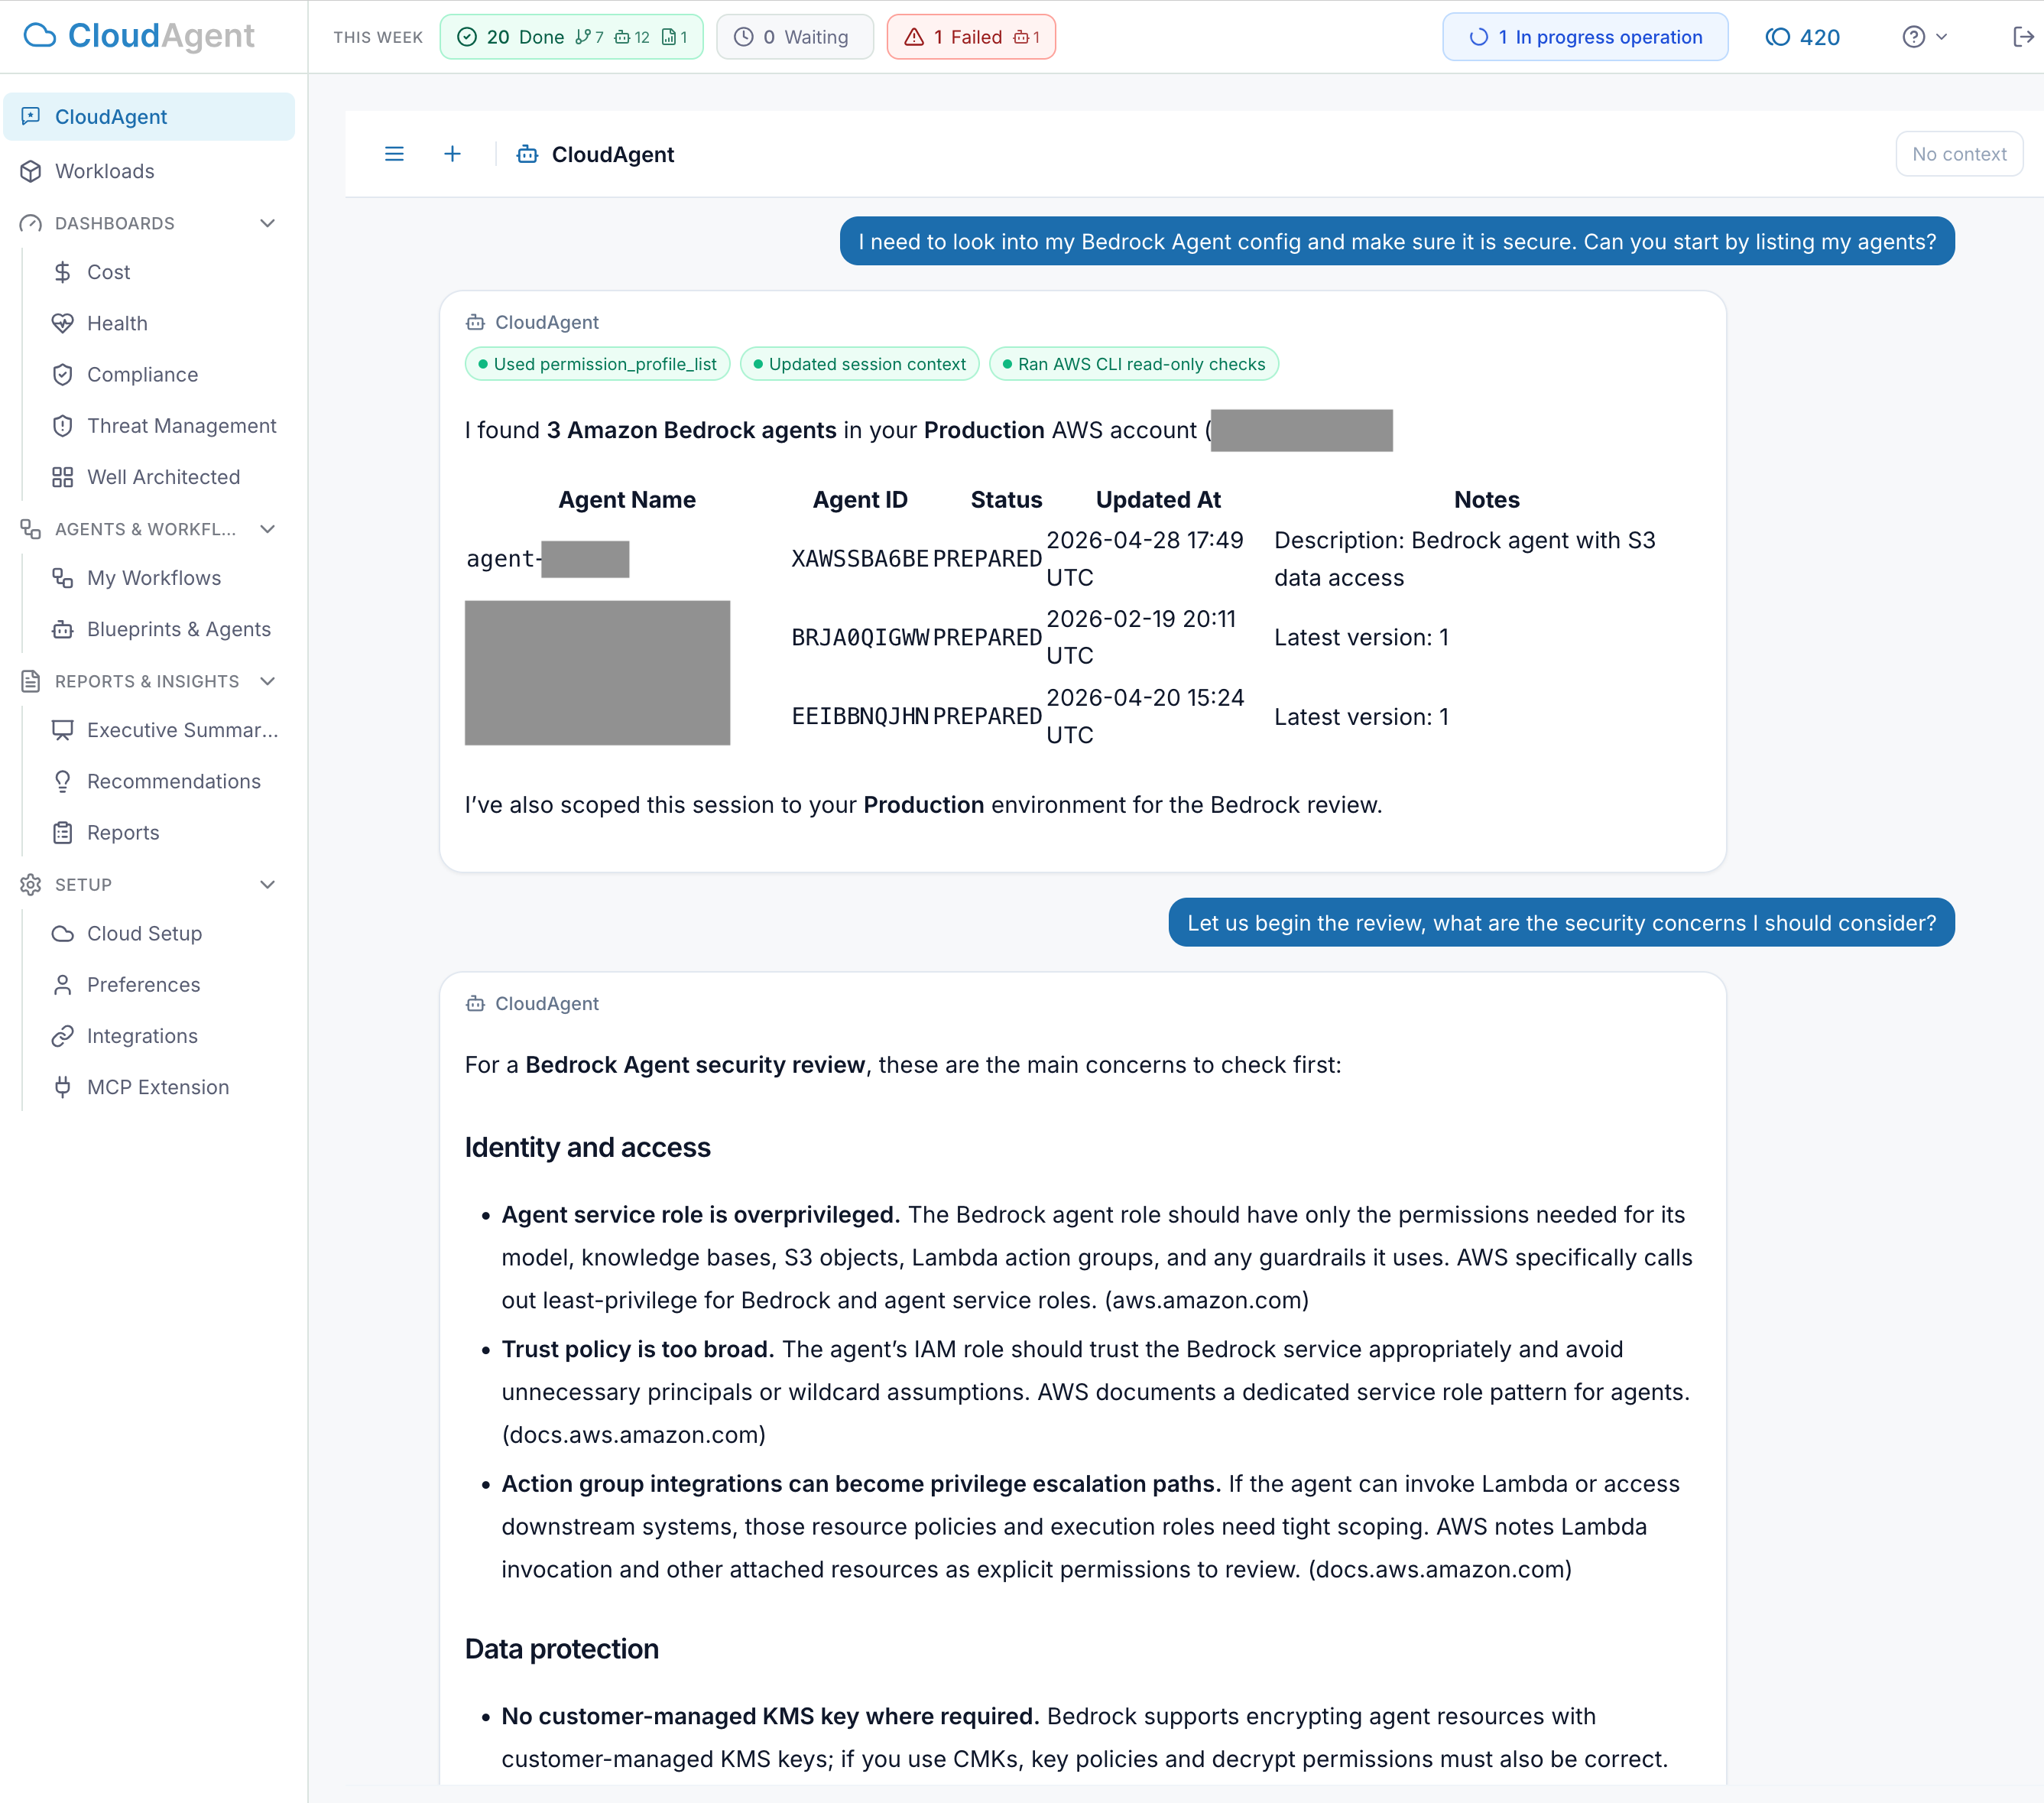This screenshot has width=2044, height=1803.
Task: Click the Well Architected grid icon
Action: click(x=63, y=477)
